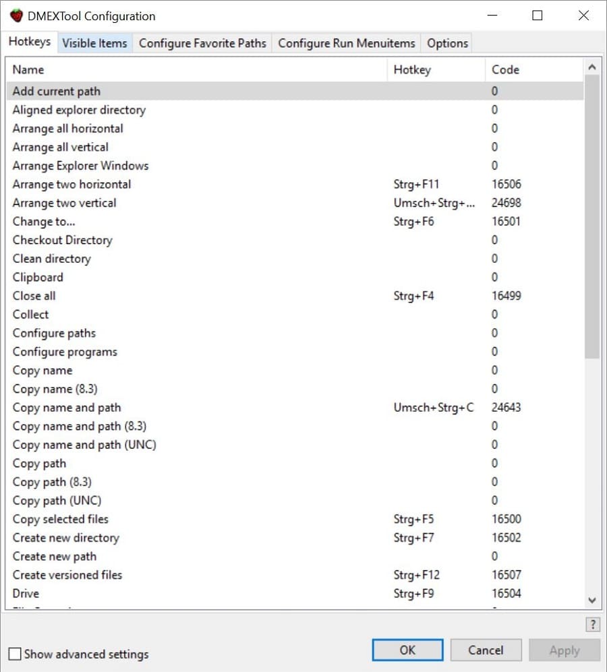Select 'Copy selected files' entry

pyautogui.click(x=295, y=520)
